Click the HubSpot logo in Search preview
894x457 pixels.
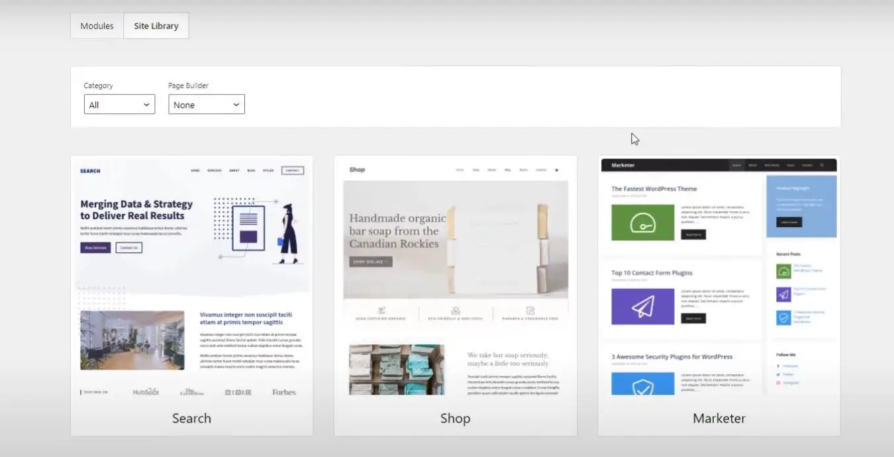click(146, 392)
